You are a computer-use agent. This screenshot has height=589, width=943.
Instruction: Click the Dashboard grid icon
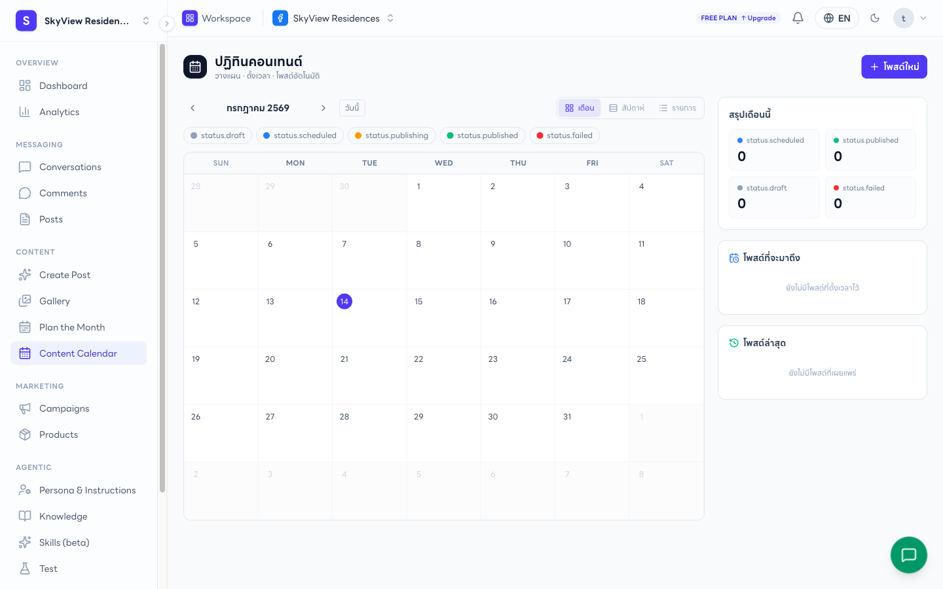click(x=25, y=86)
